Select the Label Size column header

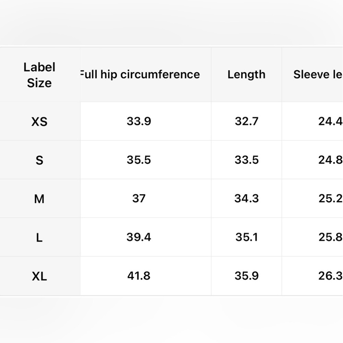click(x=39, y=75)
